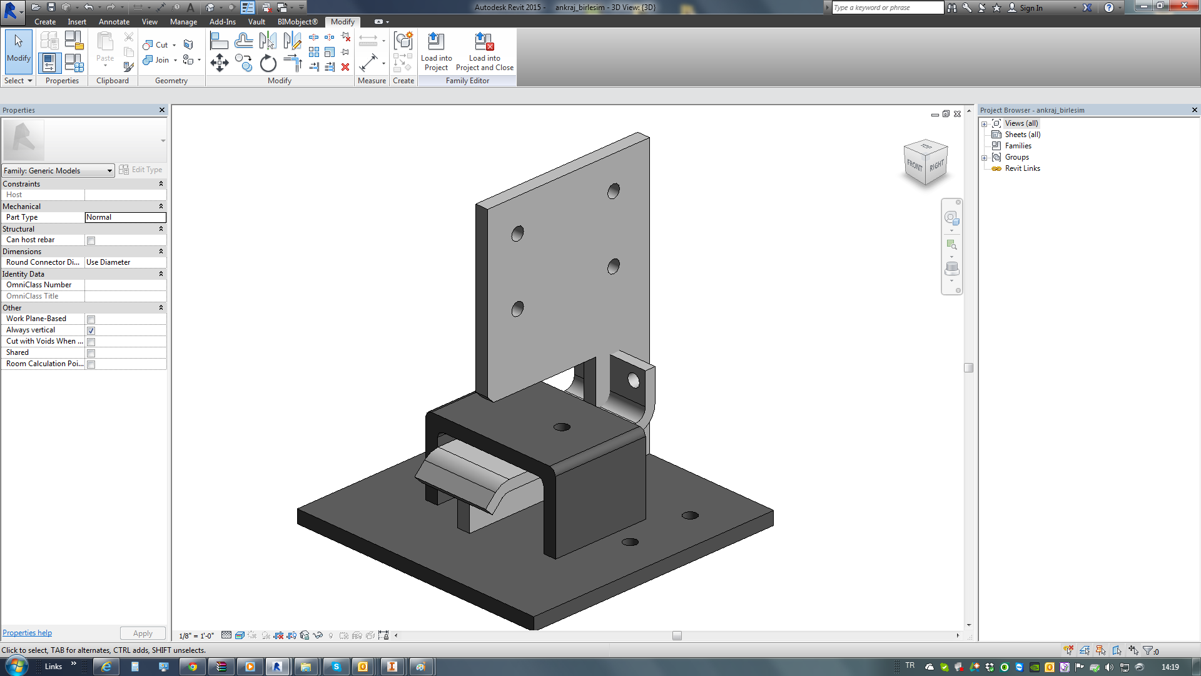Image resolution: width=1201 pixels, height=676 pixels.
Task: Select Revit Links in Project Browser
Action: click(x=1022, y=168)
